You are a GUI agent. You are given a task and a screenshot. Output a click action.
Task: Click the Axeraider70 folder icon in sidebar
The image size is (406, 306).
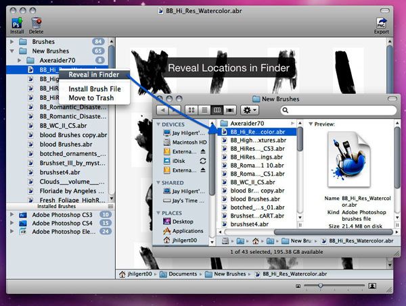pyautogui.click(x=30, y=61)
